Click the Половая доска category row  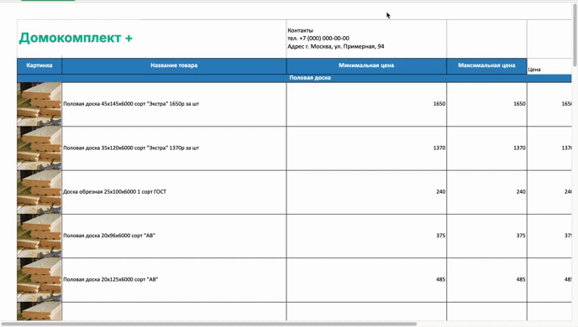pyautogui.click(x=294, y=78)
